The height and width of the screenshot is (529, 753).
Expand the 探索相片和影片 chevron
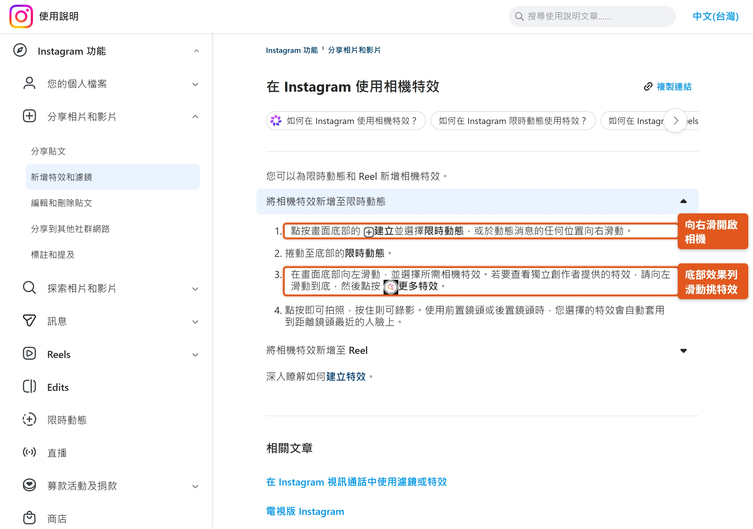coord(196,289)
